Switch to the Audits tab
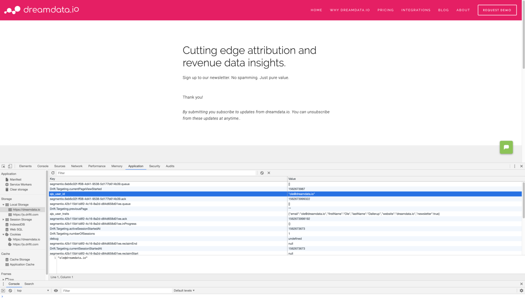This screenshot has height=299, width=525. click(170, 166)
